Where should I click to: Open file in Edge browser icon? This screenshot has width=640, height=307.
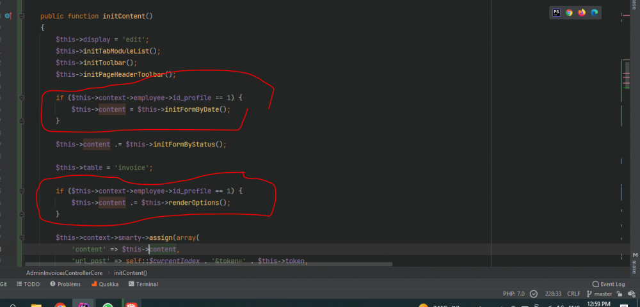pyautogui.click(x=595, y=13)
